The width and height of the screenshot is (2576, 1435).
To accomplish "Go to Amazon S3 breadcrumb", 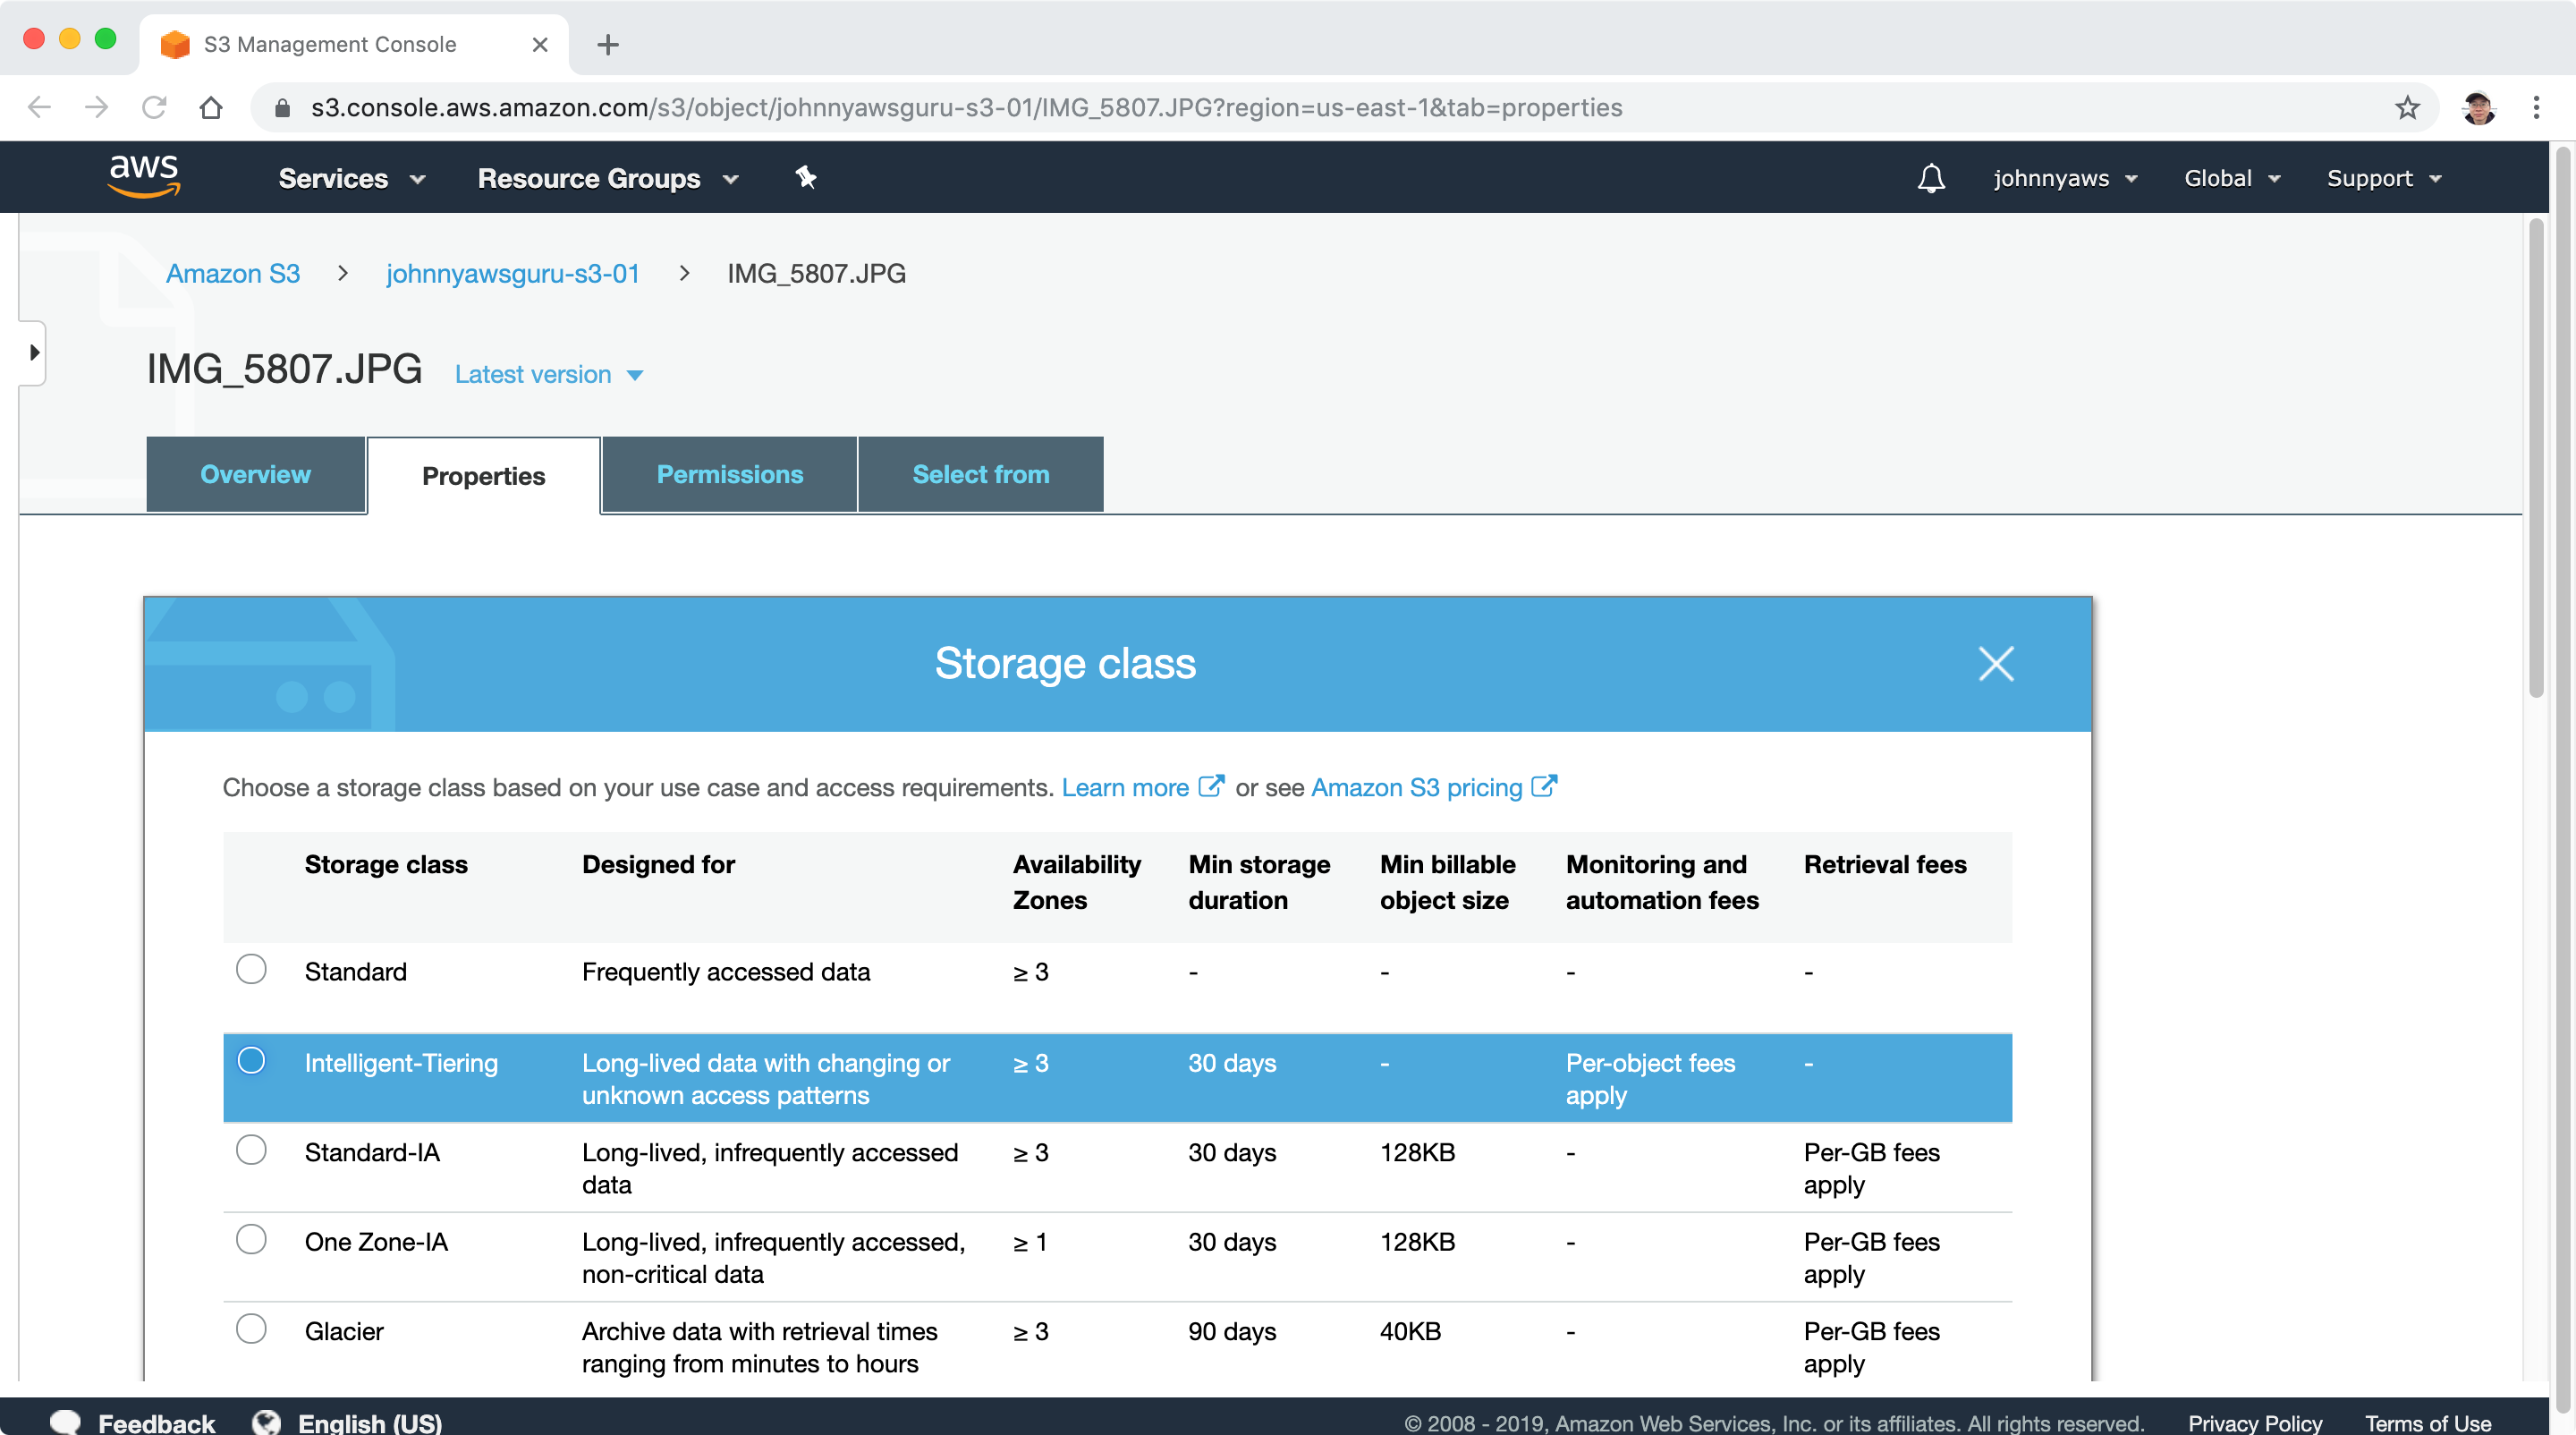I will [233, 273].
